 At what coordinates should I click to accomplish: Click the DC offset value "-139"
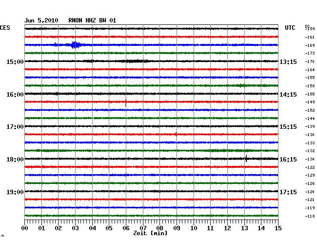tap(310, 126)
